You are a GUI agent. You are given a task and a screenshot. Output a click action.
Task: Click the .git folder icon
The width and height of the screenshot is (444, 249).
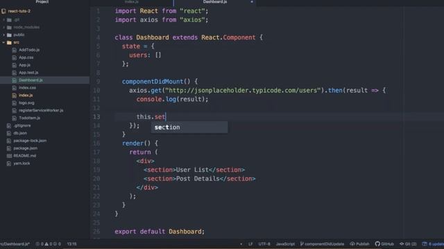[9, 20]
